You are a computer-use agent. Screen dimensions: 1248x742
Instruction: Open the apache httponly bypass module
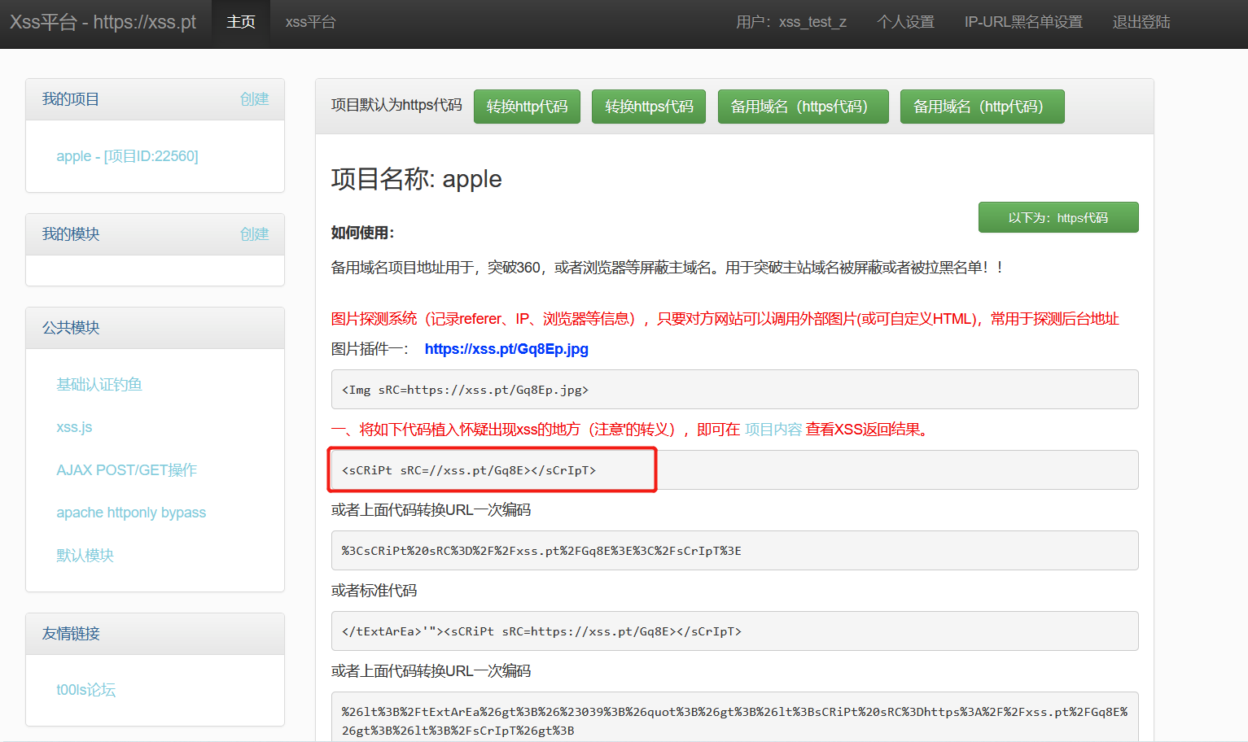(131, 513)
